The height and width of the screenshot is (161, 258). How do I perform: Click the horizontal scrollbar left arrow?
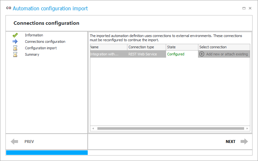(x=93, y=128)
